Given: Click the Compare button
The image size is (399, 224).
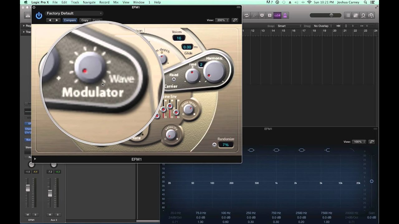Looking at the screenshot, I should coord(70,20).
